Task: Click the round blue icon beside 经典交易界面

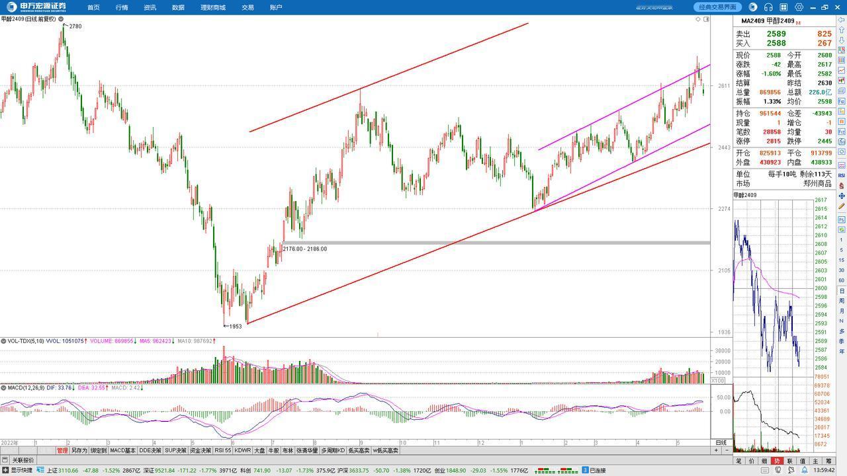Action: (x=753, y=7)
